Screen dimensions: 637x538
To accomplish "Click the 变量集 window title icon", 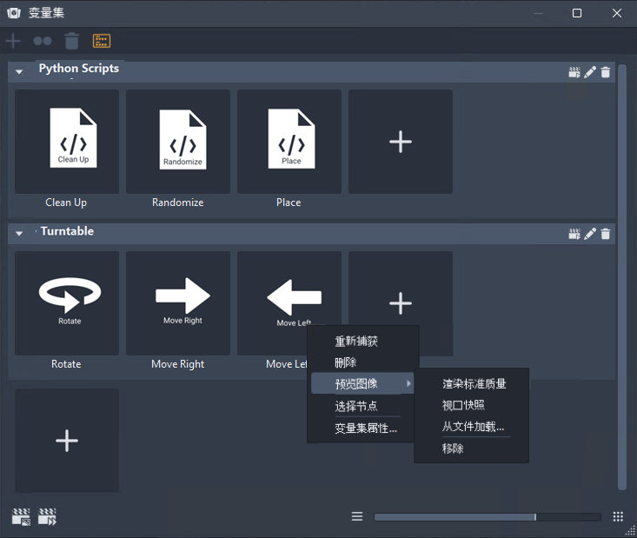I will tap(14, 13).
